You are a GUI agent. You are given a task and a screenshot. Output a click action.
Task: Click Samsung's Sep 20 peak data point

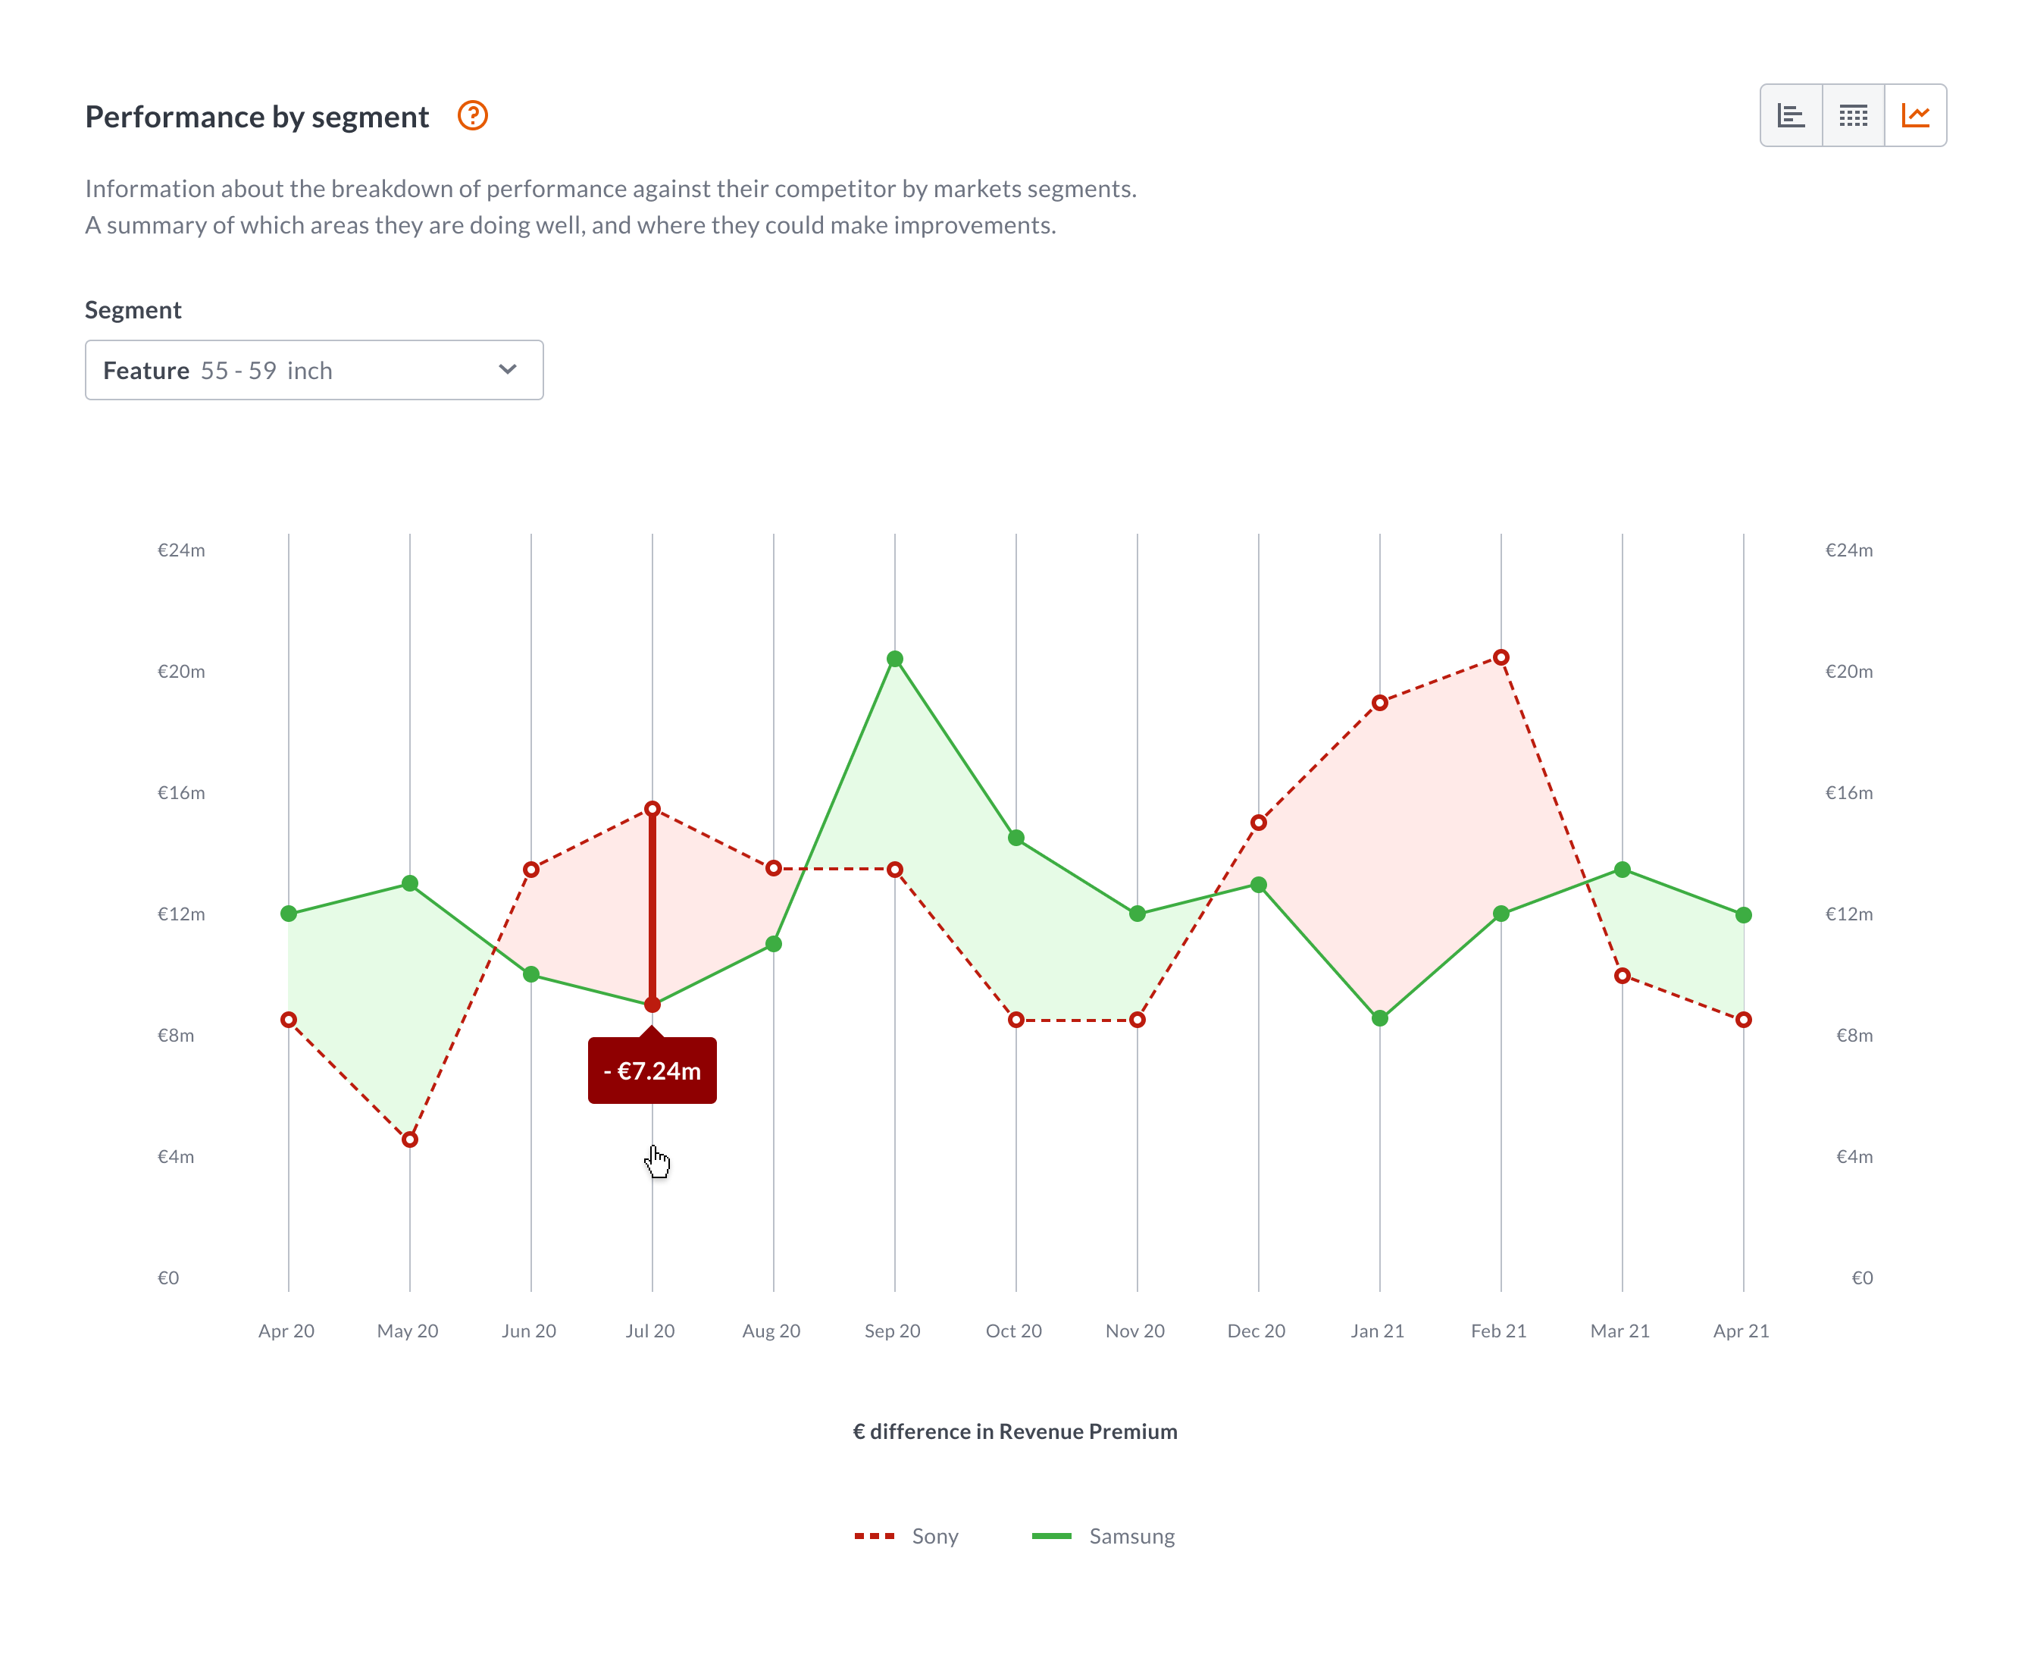[894, 660]
